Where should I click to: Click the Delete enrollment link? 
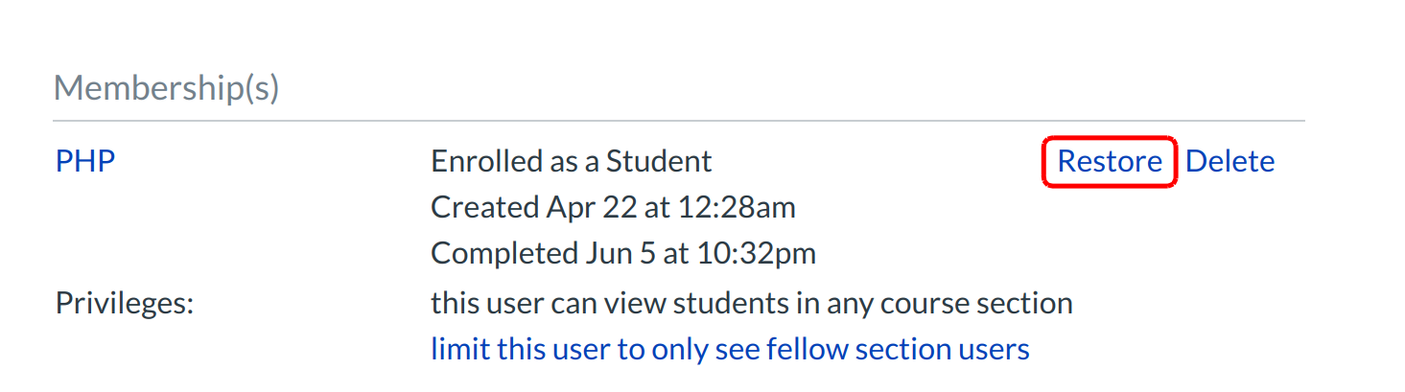point(1229,161)
